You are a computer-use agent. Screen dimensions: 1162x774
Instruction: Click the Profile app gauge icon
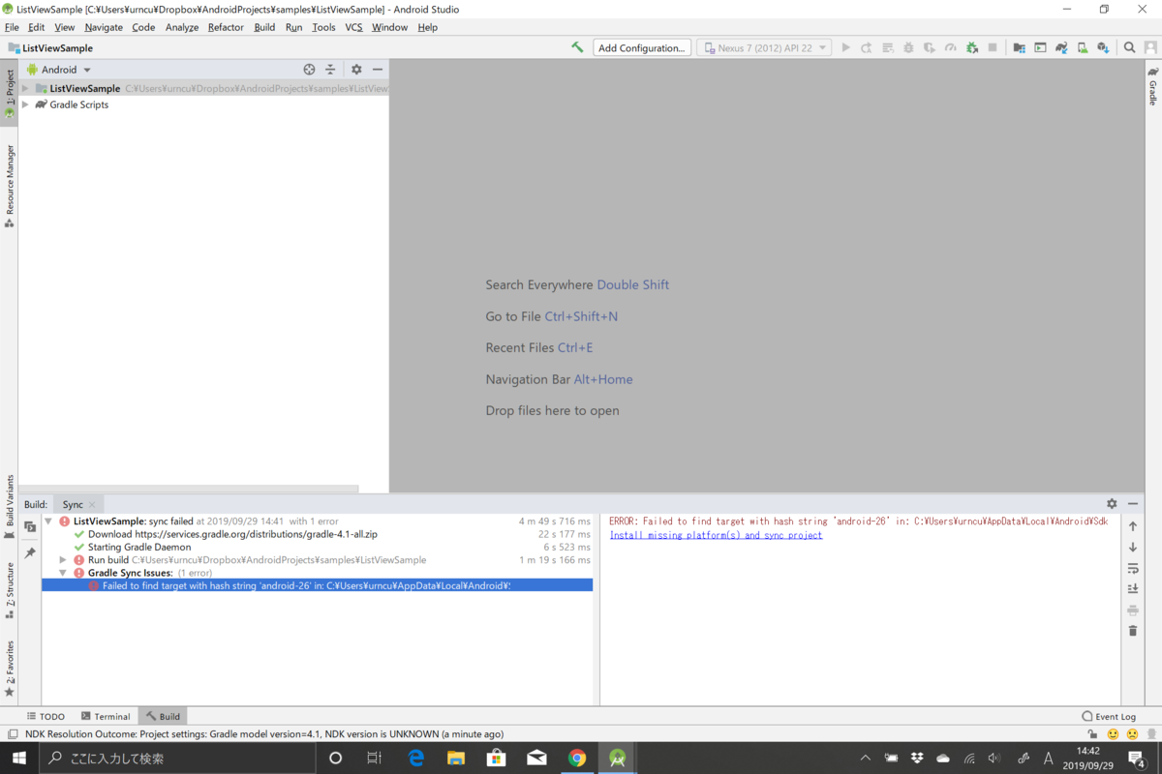(950, 47)
